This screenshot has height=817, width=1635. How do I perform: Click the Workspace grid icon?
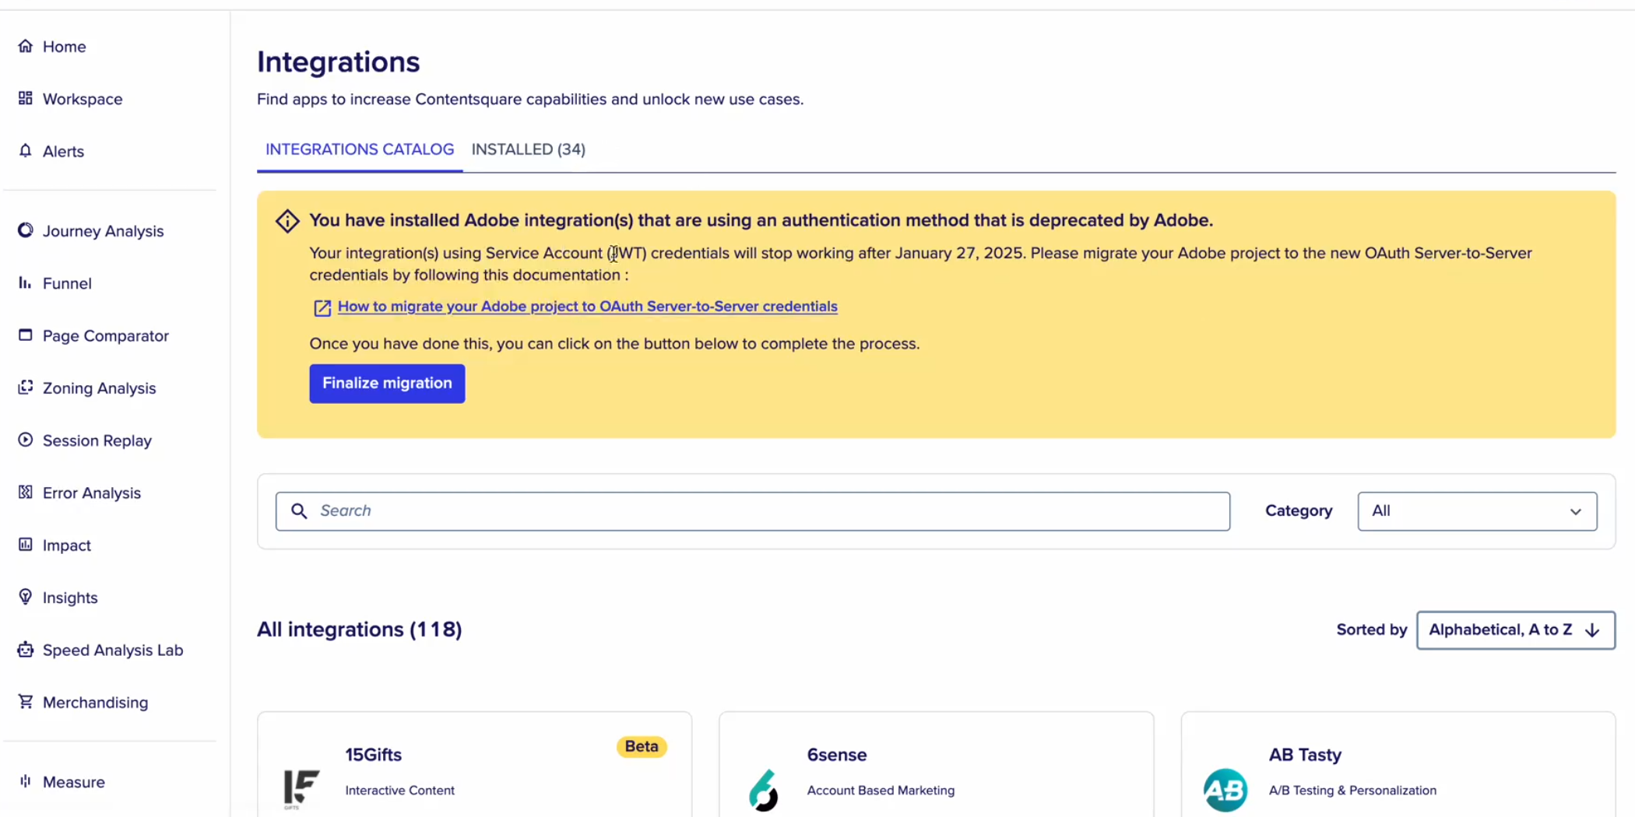pyautogui.click(x=26, y=98)
